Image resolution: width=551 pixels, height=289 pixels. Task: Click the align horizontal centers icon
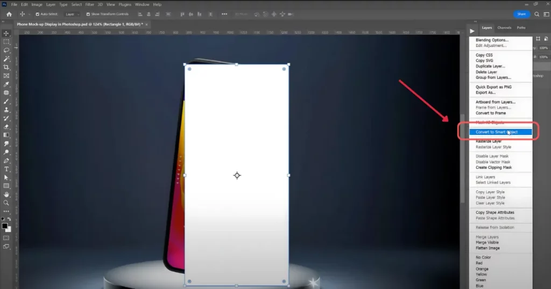(149, 15)
